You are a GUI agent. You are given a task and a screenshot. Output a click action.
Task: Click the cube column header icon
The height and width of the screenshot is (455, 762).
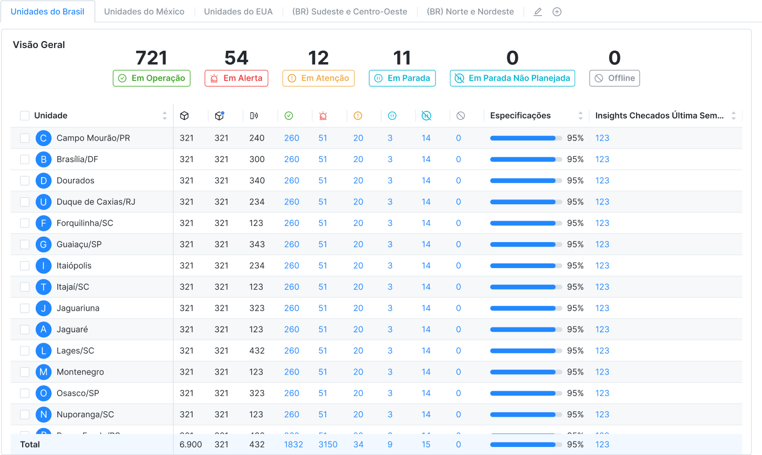184,116
